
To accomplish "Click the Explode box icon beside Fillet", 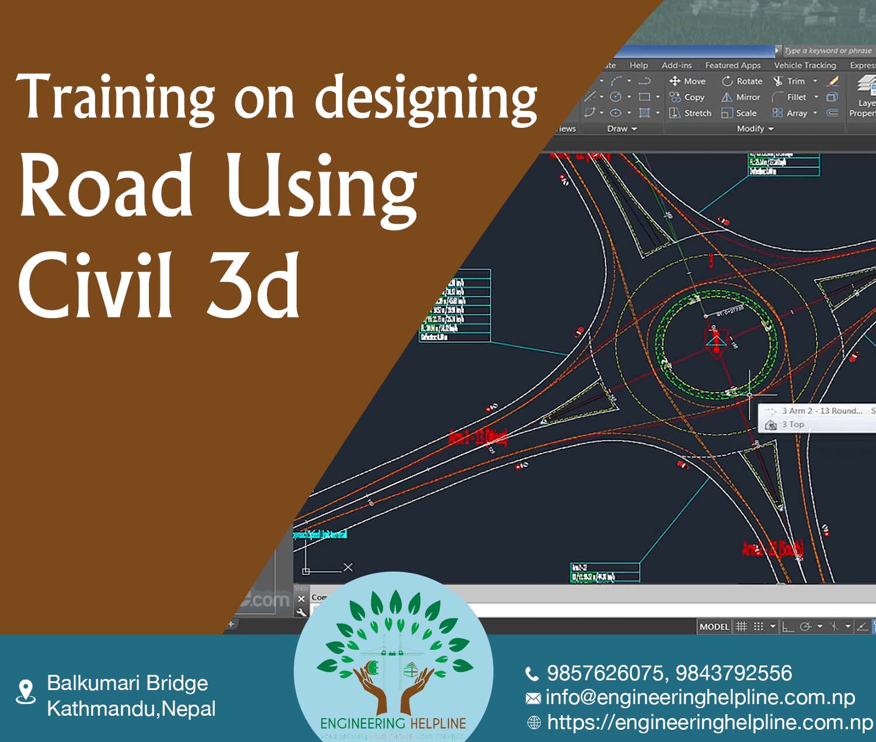I will click(x=832, y=97).
